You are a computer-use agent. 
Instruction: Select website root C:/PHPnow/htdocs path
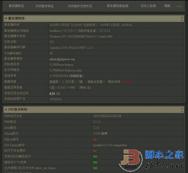point(61,65)
